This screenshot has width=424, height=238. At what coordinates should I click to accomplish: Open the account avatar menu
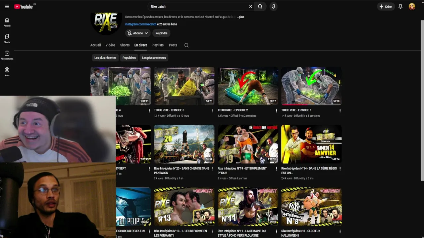pyautogui.click(x=412, y=7)
